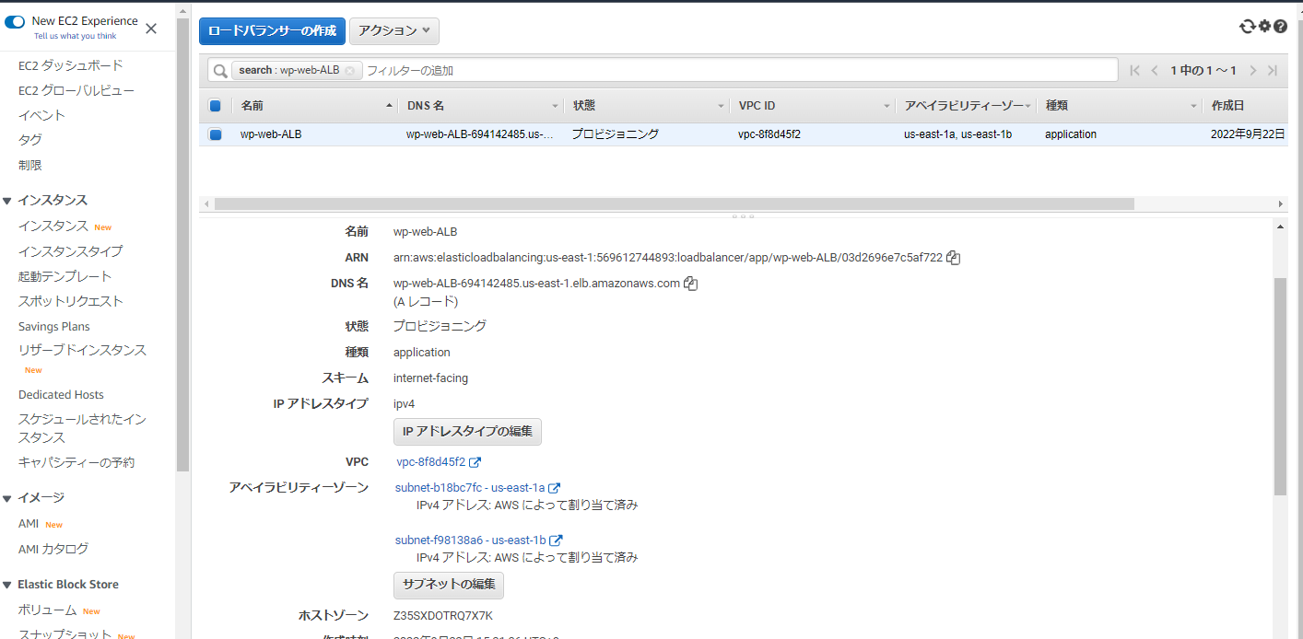Screen dimensions: 1303x639
Task: Copy the ARN with the copy icon
Action: (x=954, y=258)
